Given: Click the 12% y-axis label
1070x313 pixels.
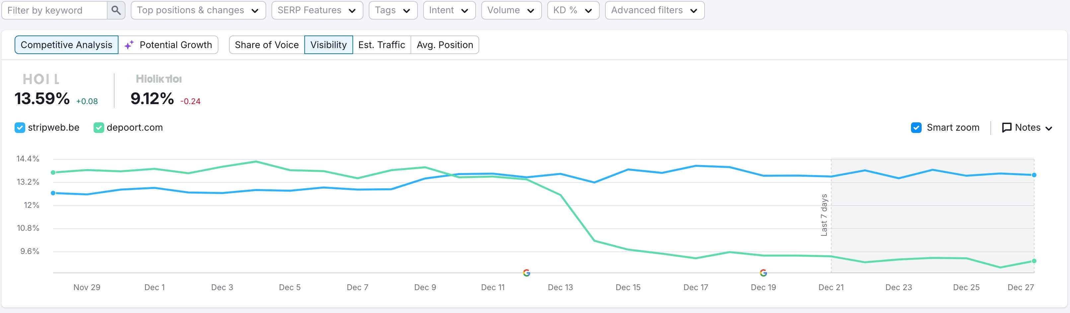Looking at the screenshot, I should (32, 205).
